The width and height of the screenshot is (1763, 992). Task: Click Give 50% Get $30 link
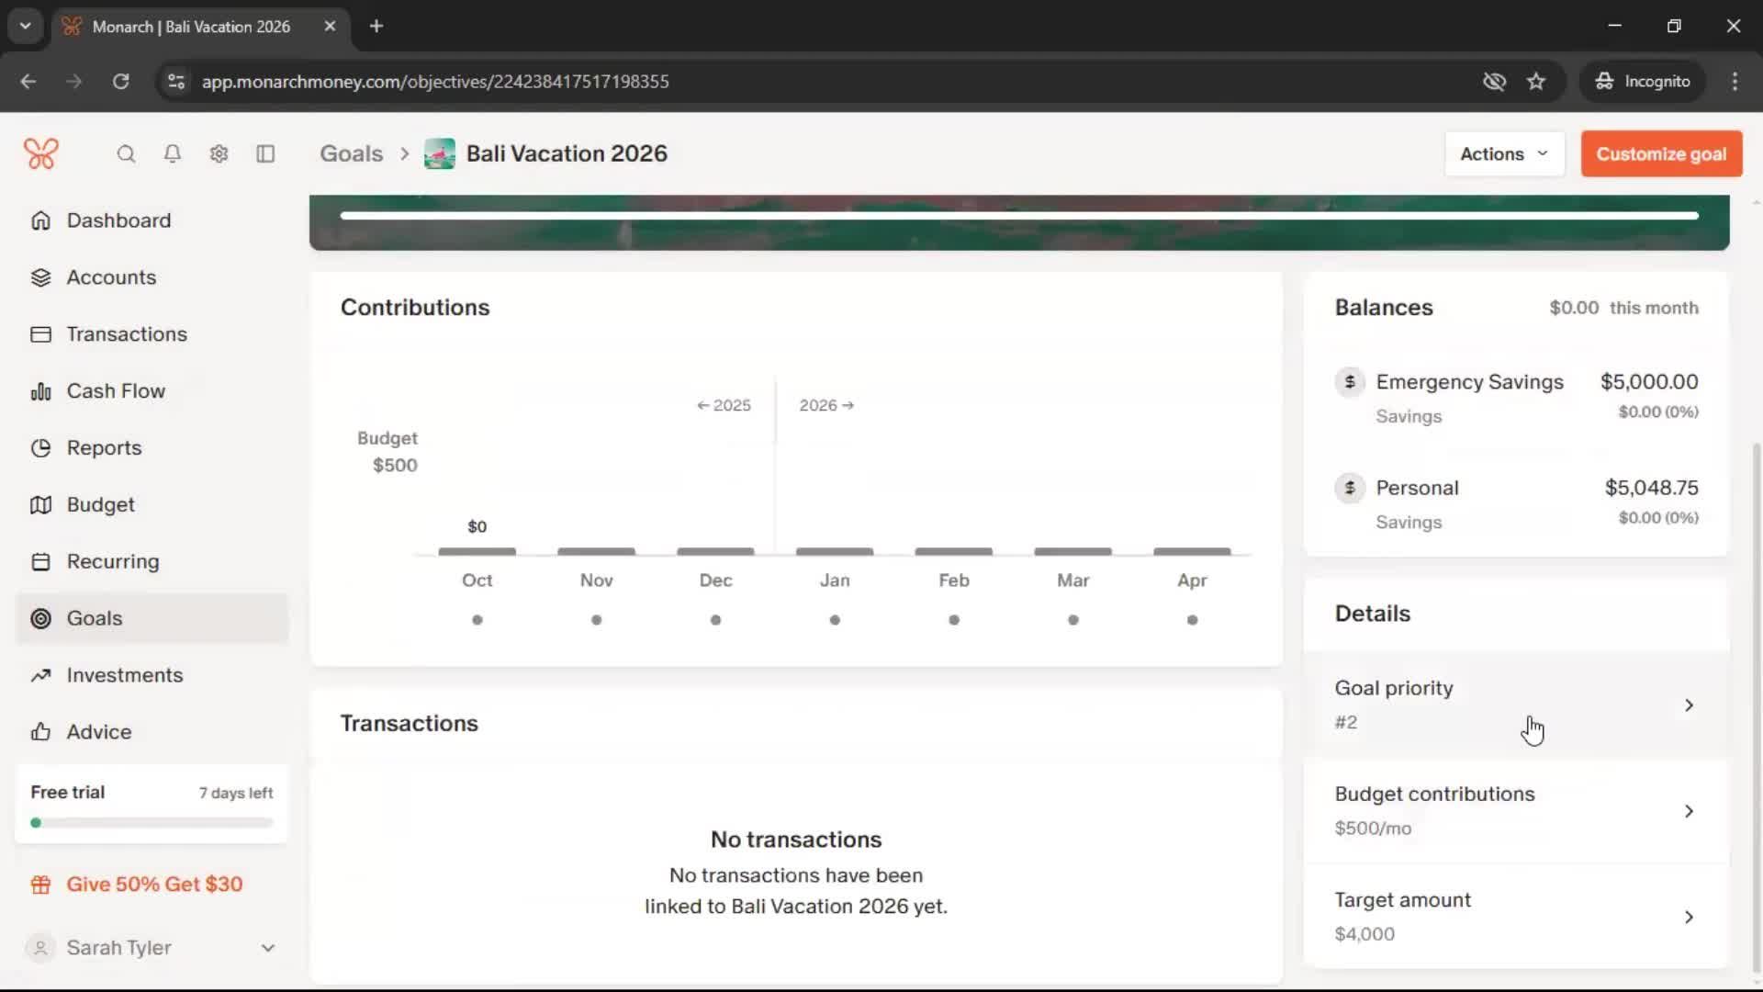click(x=153, y=884)
